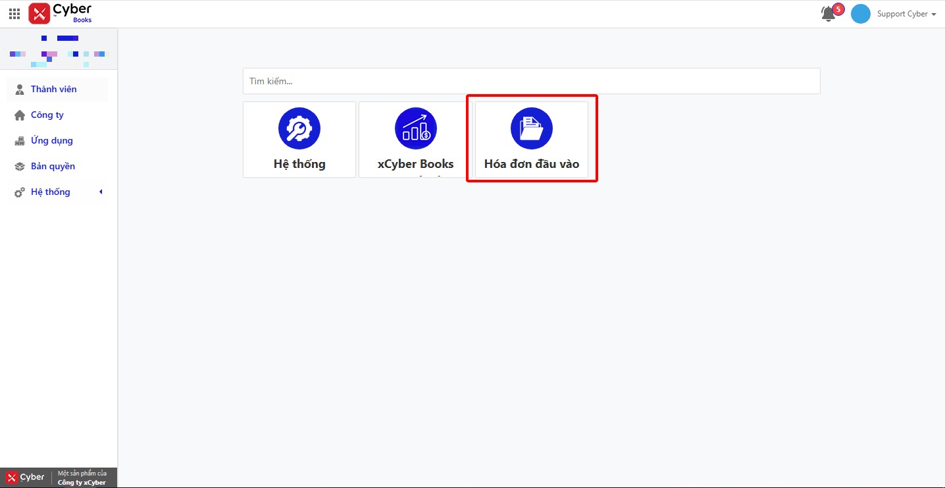Focus the Tìm kiếm search field
This screenshot has width=945, height=488.
[531, 81]
